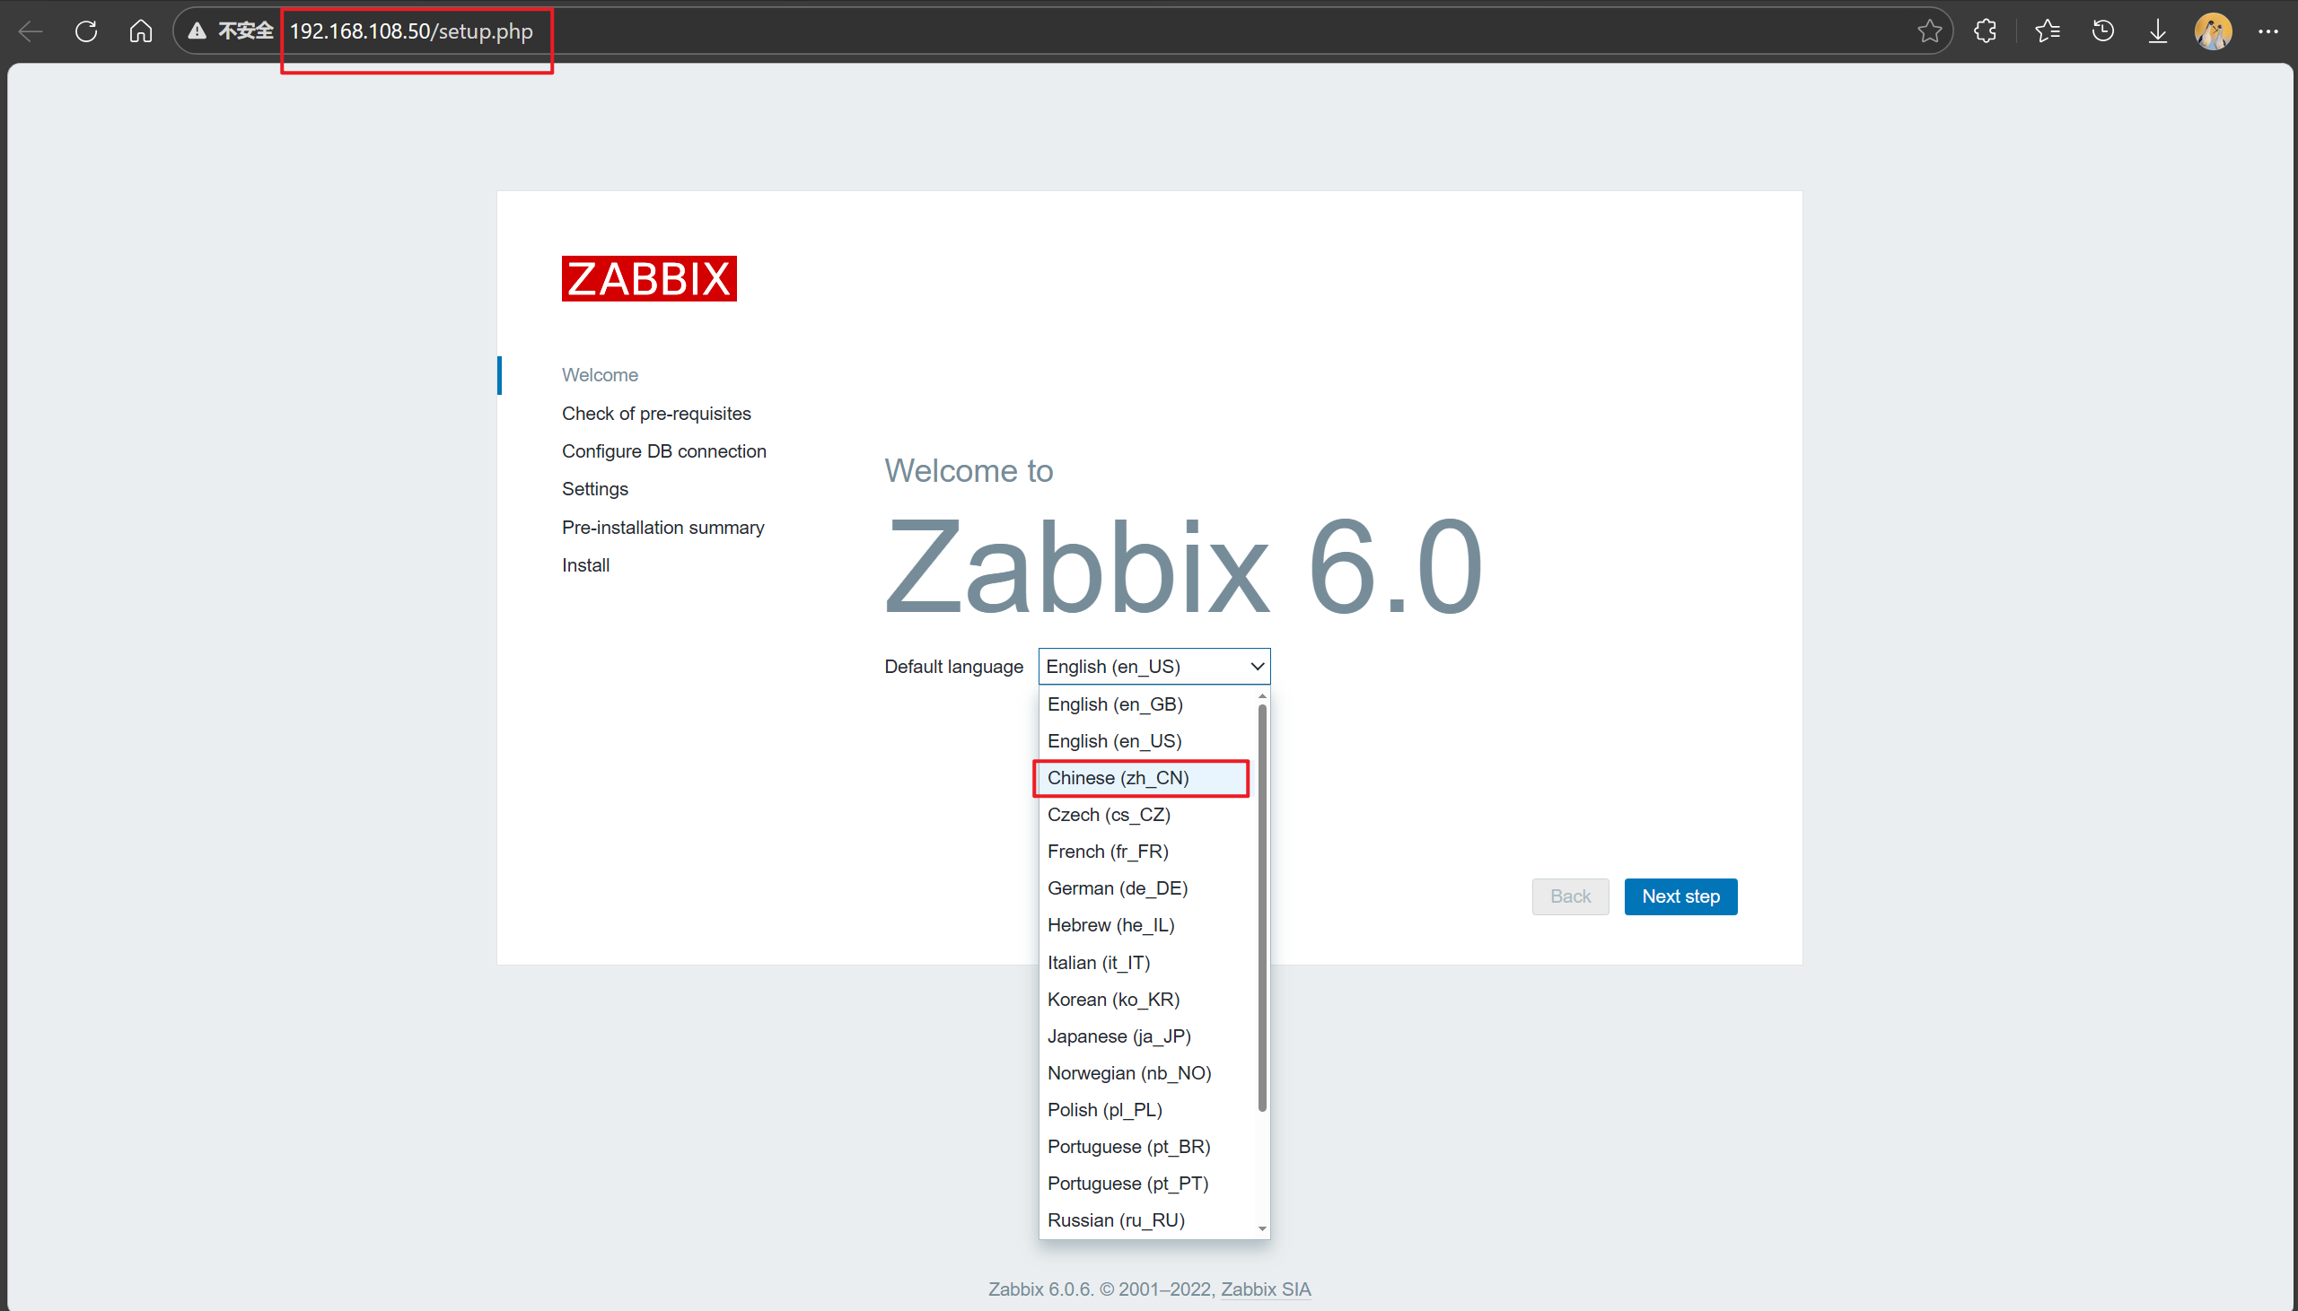Select Chinese (zh_CN) language option
Viewport: 2298px width, 1311px height.
click(1118, 778)
